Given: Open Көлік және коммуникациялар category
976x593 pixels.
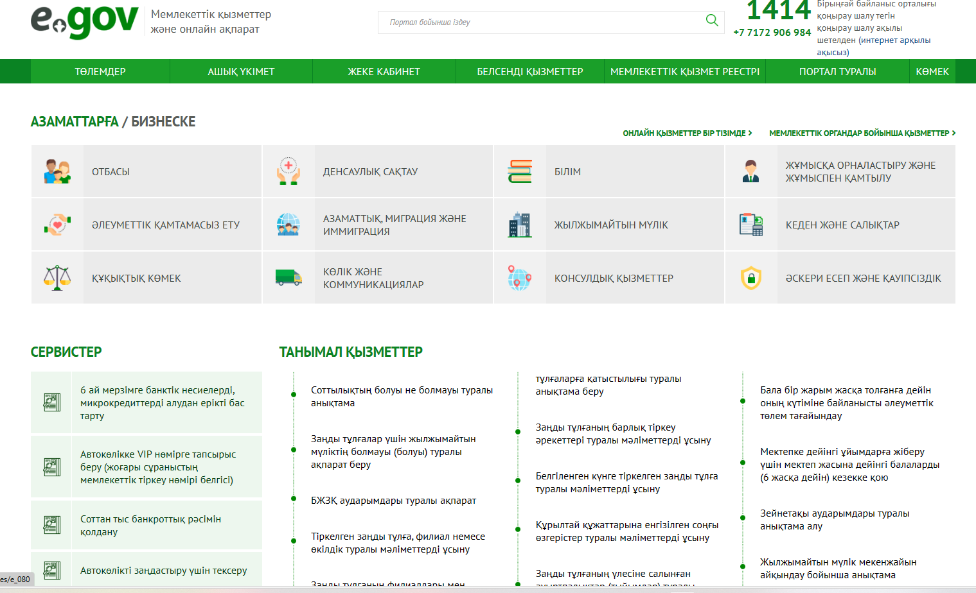Looking at the screenshot, I should click(x=378, y=278).
